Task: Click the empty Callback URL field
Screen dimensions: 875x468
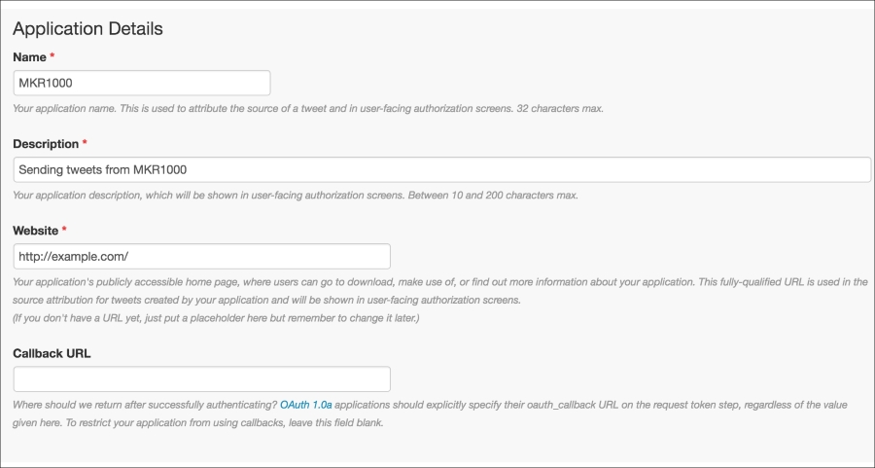Action: (x=201, y=379)
